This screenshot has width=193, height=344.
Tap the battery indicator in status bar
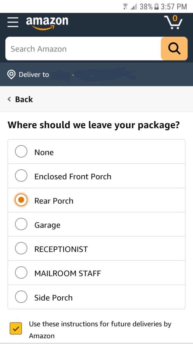[x=156, y=7]
